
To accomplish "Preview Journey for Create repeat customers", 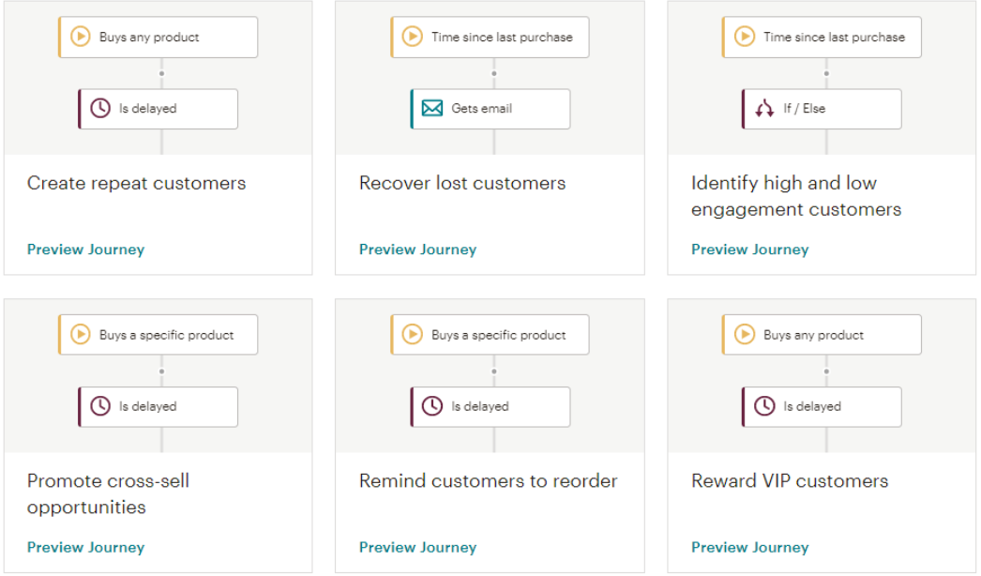I will [85, 250].
